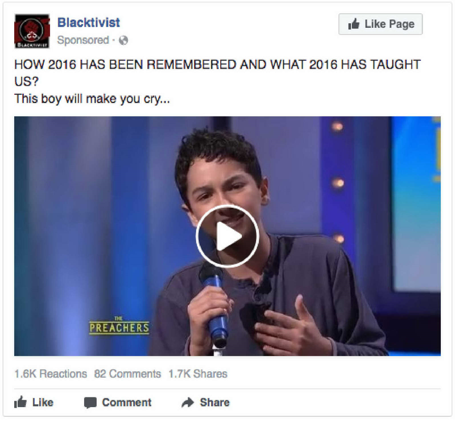This screenshot has height=423, width=455.
Task: Click The Preachers logo in the video
Action: click(x=119, y=325)
